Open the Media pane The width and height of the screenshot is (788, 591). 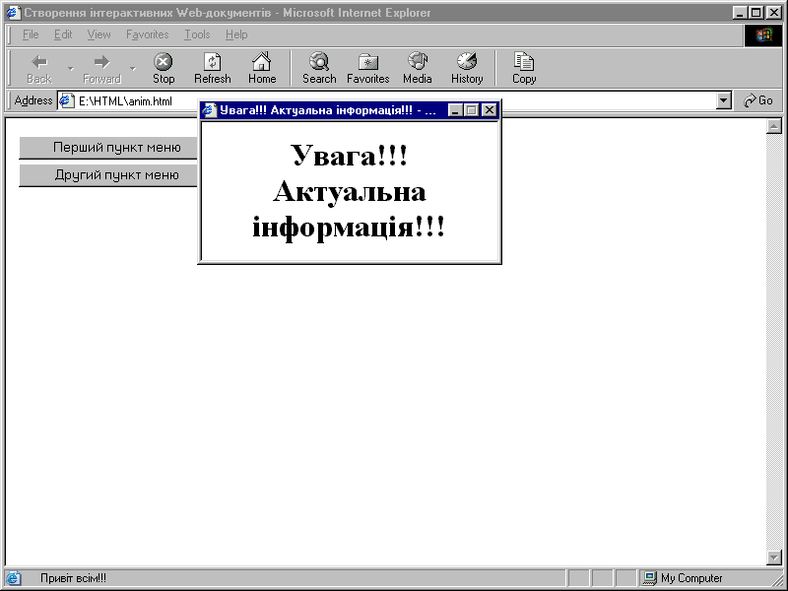[x=417, y=69]
